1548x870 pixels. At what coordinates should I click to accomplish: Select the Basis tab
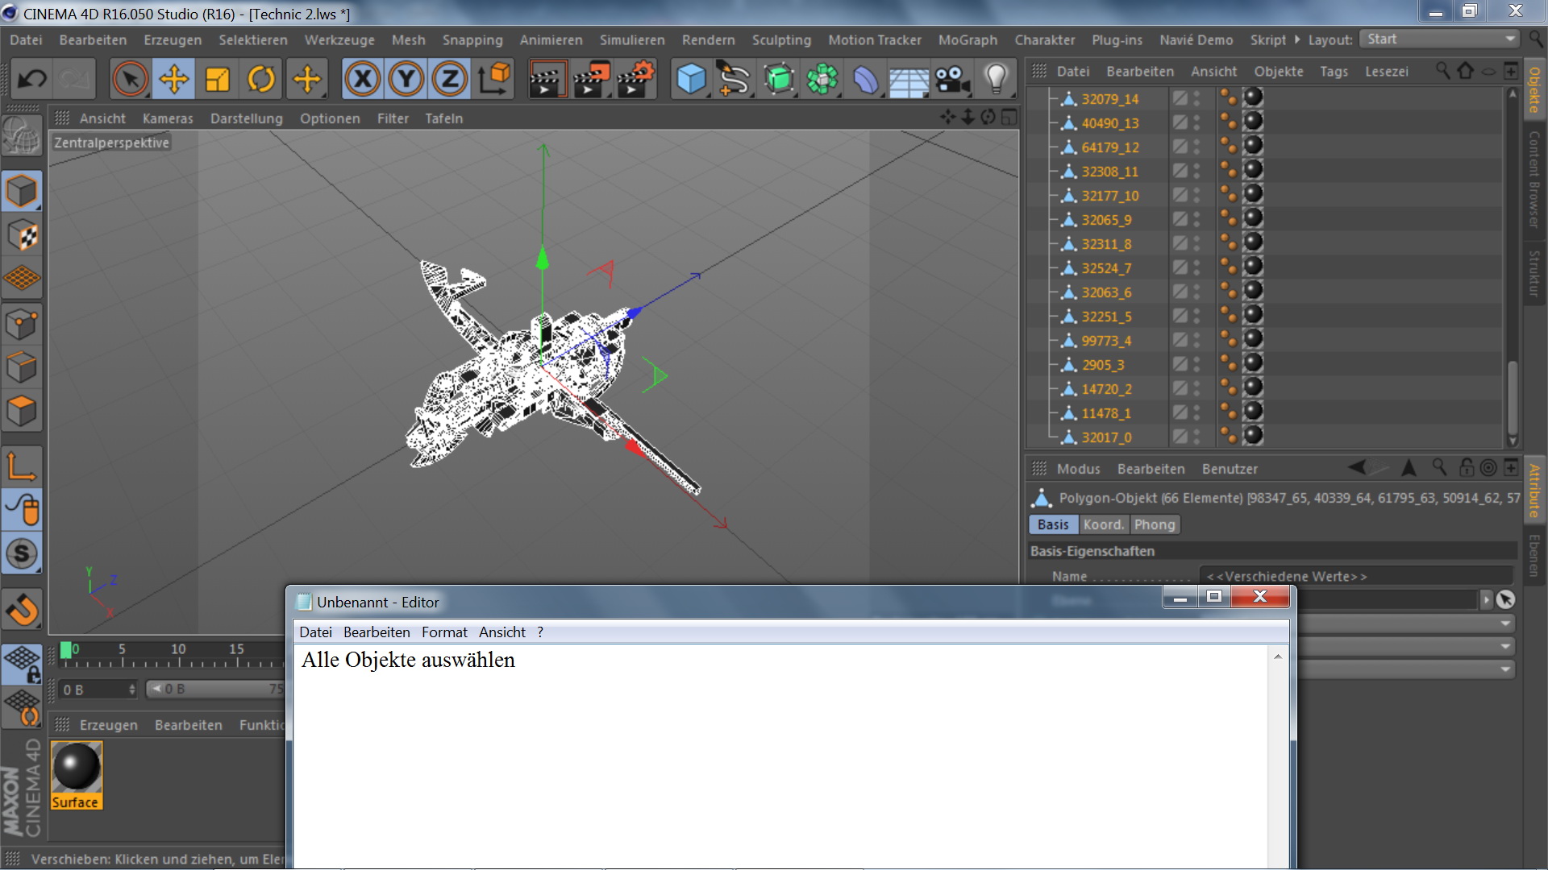(x=1053, y=524)
